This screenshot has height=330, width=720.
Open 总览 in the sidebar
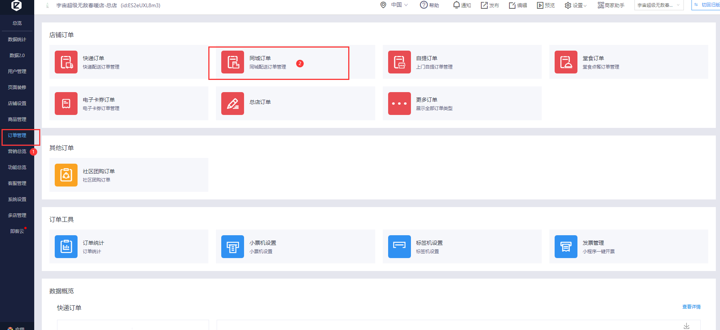(17, 23)
